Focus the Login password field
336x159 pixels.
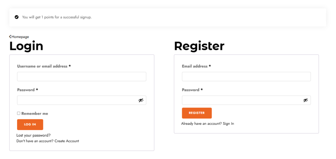pyautogui.click(x=82, y=100)
